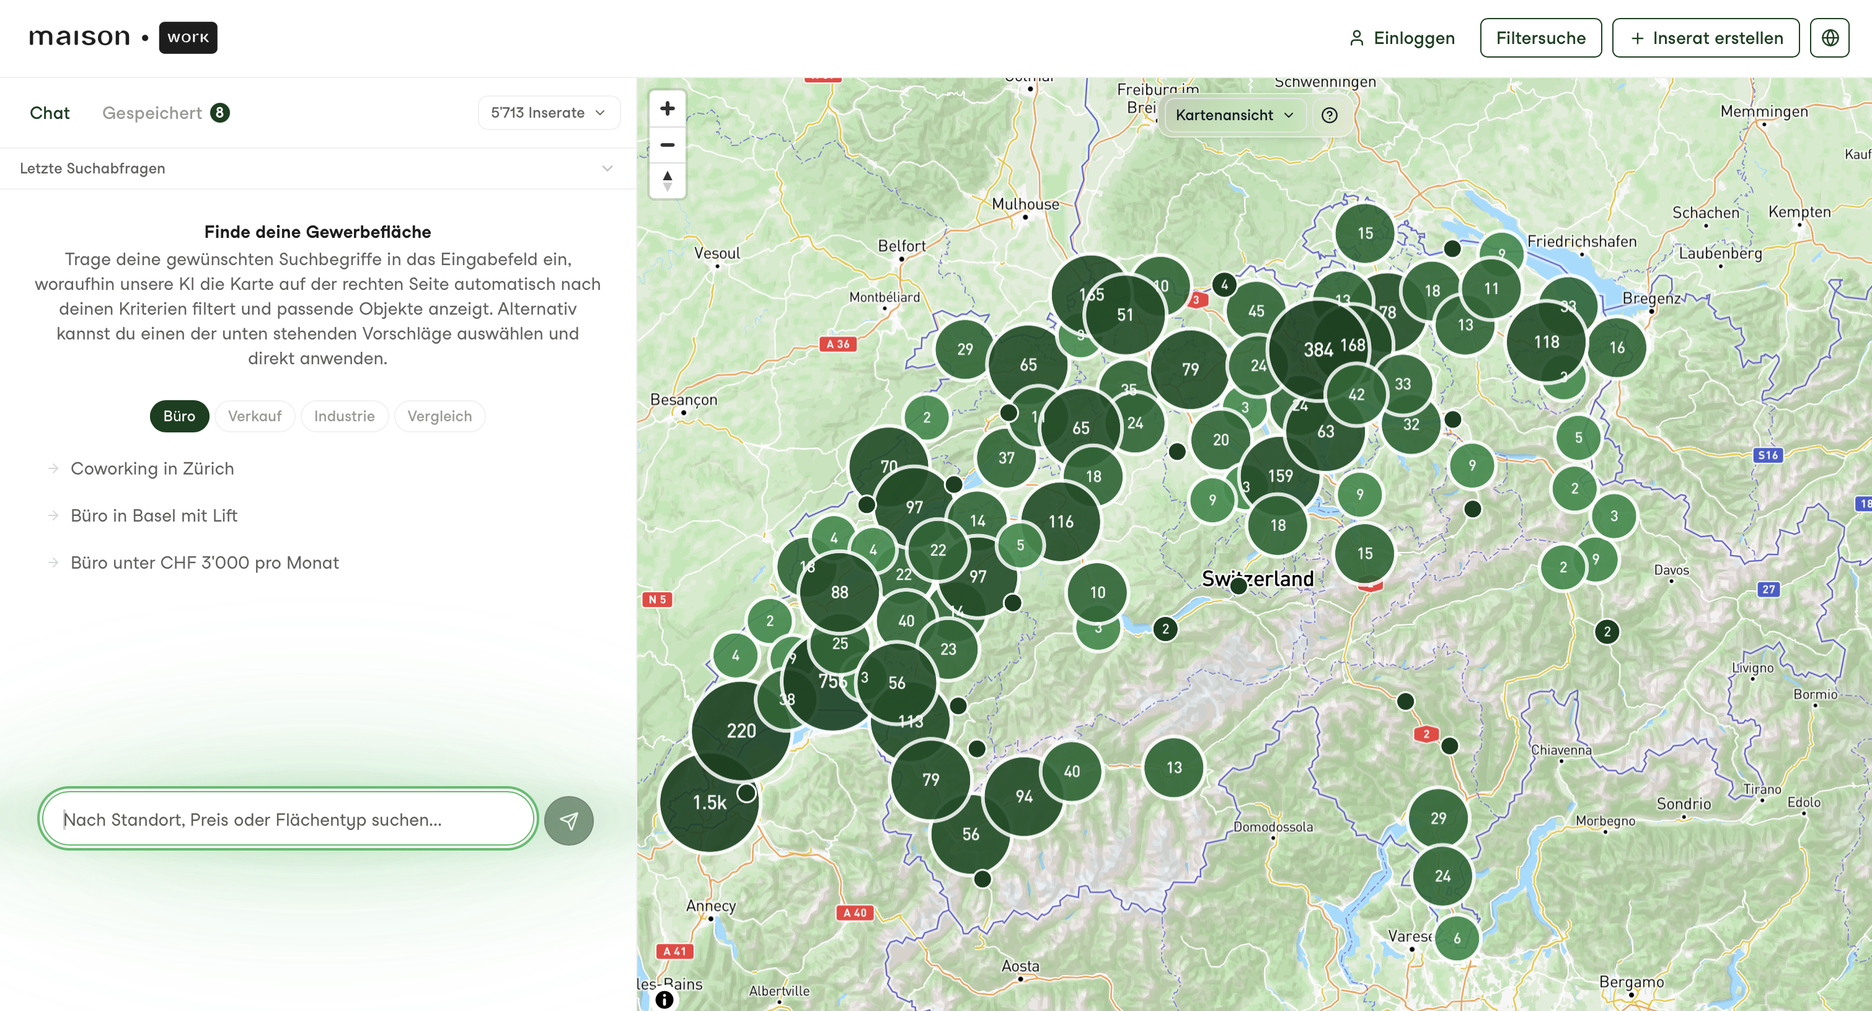Open the 5'713 Inserate dropdown
Image resolution: width=1872 pixels, height=1011 pixels.
click(x=549, y=113)
